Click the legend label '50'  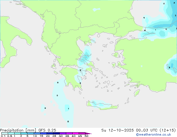(x=86, y=136)
